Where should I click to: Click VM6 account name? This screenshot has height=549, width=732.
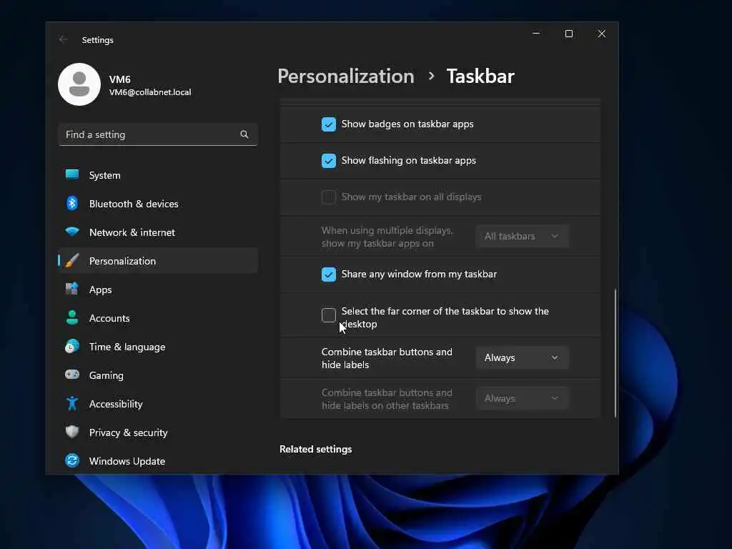120,79
